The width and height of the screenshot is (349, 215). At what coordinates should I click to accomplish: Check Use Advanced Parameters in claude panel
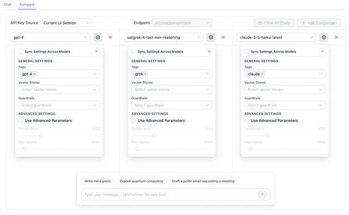click(246, 120)
